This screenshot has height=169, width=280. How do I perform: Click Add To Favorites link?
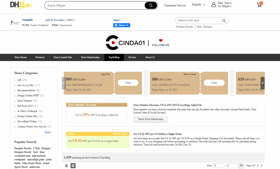coord(60,20)
